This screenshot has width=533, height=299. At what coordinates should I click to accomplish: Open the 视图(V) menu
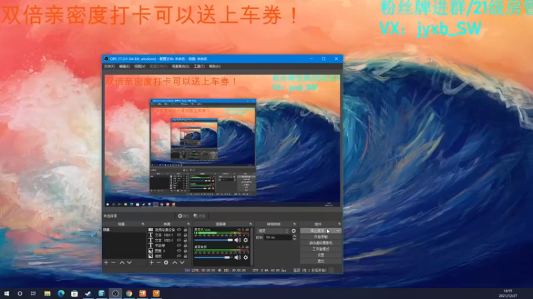(x=140, y=66)
